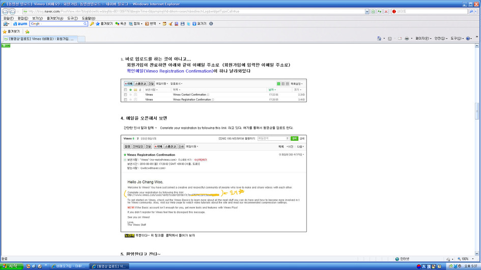Open the 즐겨찾기(A) menu

point(55,18)
